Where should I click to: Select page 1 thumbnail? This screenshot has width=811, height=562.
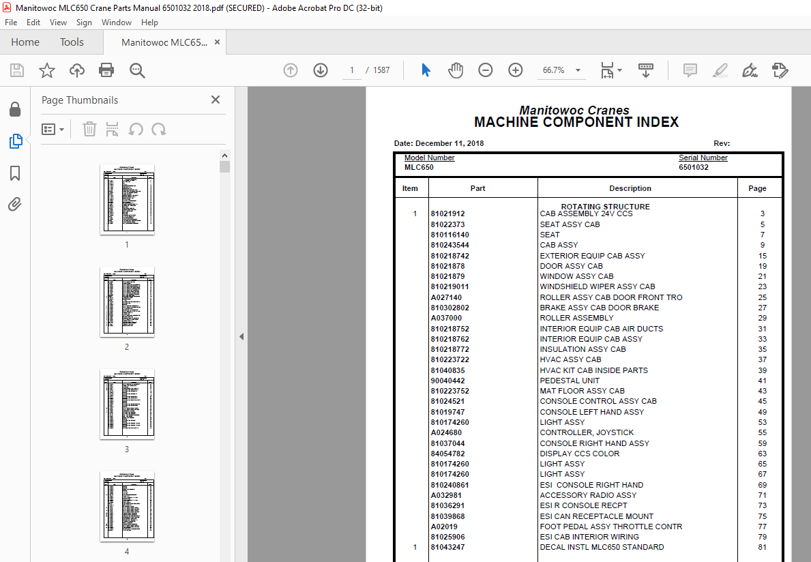tap(128, 200)
